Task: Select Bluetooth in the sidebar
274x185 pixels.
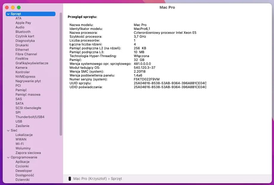Action: coord(23,32)
